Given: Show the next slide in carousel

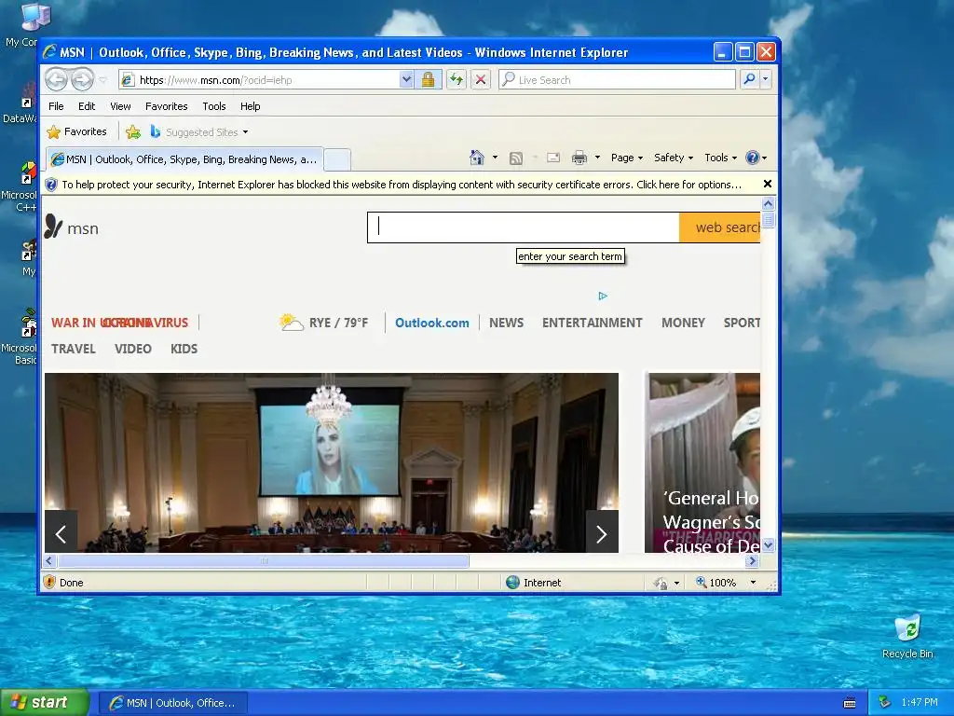Looking at the screenshot, I should 602,532.
